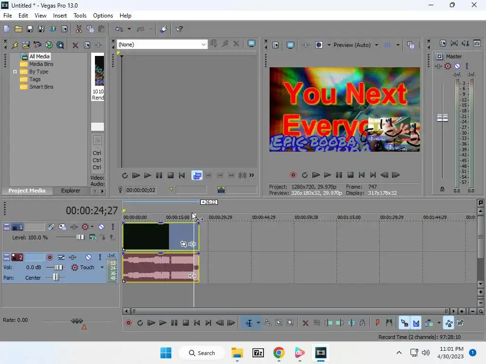The height and width of the screenshot is (364, 486).
Task: Play the trimmer clip
Action: [x=148, y=175]
